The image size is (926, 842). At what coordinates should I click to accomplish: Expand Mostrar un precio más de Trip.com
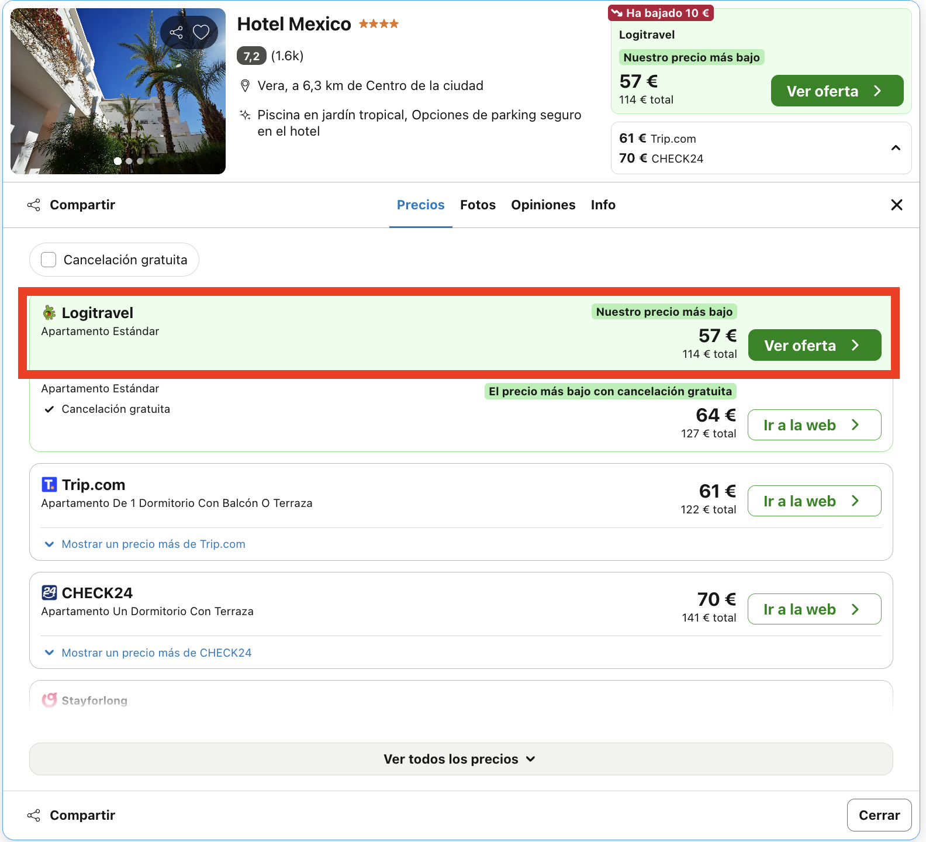click(145, 544)
